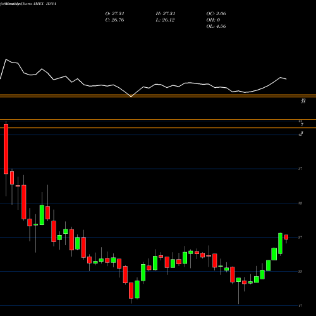The height and width of the screenshot is (316, 316).
Task: Click the 17 price axis label
Action: coord(300,306)
